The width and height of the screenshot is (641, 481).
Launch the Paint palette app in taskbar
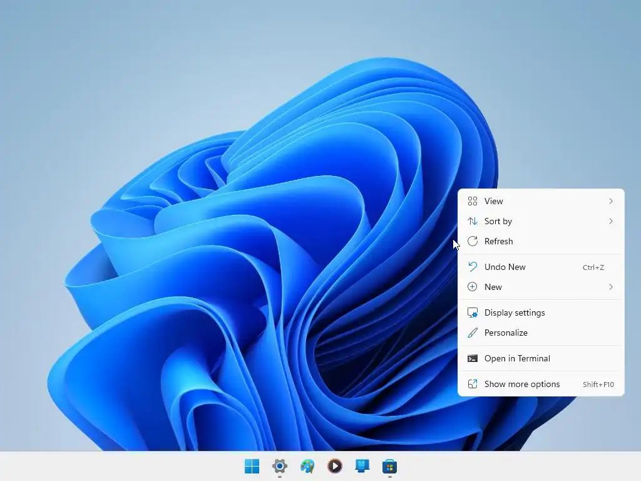(307, 466)
